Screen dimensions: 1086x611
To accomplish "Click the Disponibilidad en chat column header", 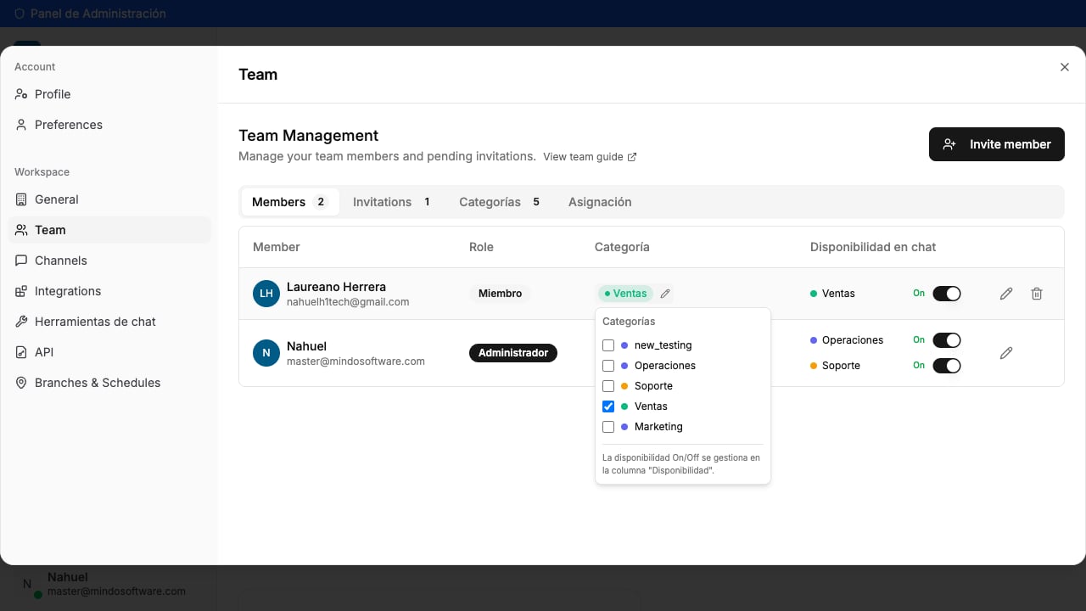I will point(873,247).
